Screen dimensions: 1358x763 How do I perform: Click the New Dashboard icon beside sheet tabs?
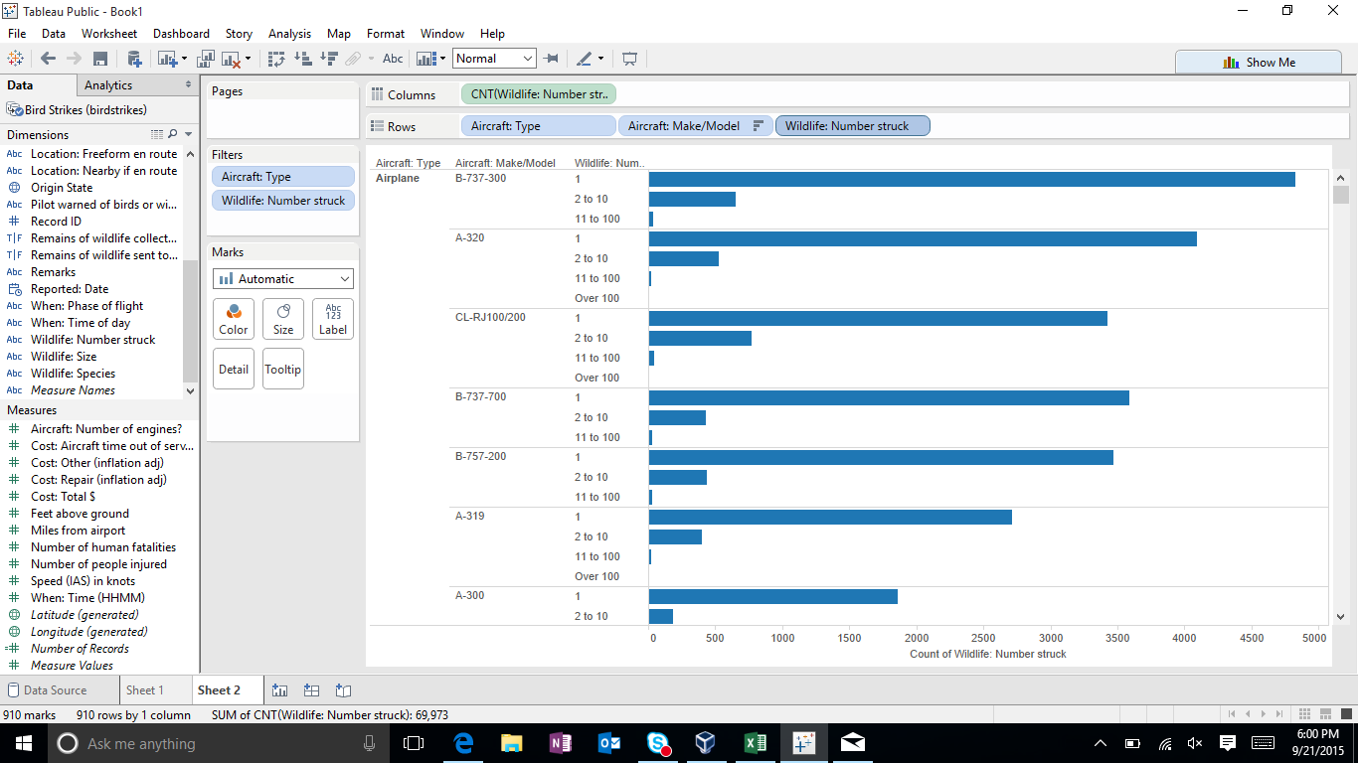coord(311,689)
